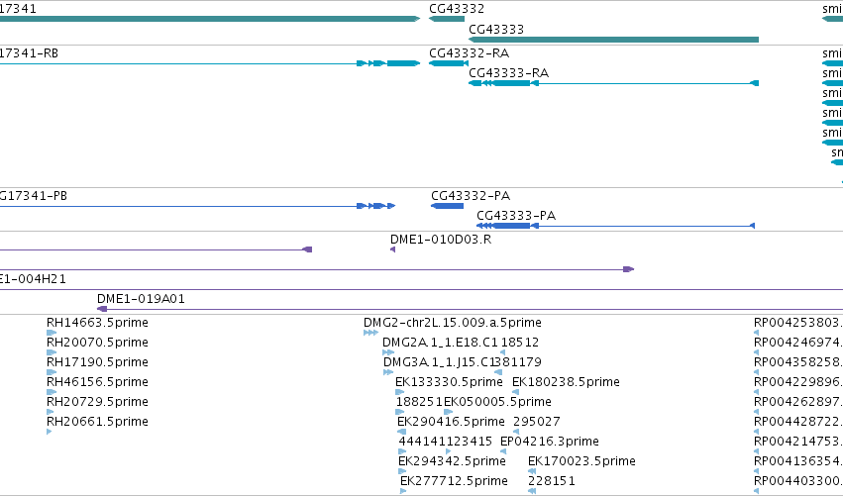
Task: Select the 295027 feature label
Action: click(537, 422)
